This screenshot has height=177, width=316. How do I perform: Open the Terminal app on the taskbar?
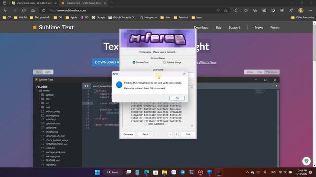[192, 172]
